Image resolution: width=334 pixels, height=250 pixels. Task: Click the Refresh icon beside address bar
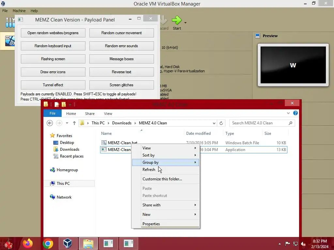(221, 123)
